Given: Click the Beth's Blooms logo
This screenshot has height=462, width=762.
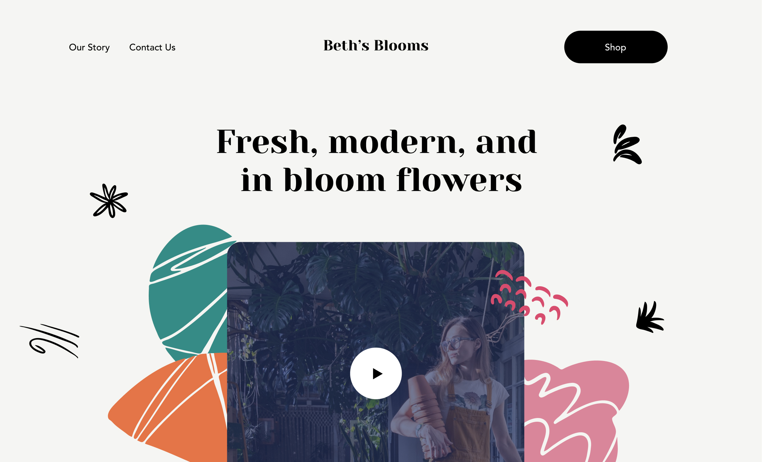Looking at the screenshot, I should pyautogui.click(x=376, y=45).
